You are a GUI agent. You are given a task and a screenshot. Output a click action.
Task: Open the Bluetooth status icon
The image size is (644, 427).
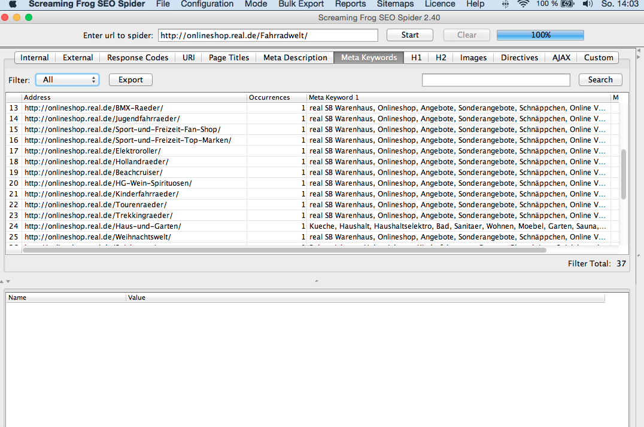[x=505, y=4]
